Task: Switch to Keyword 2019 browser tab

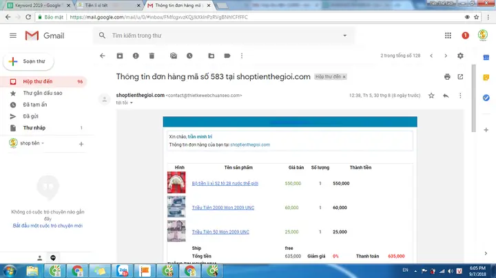Action: coord(38,6)
